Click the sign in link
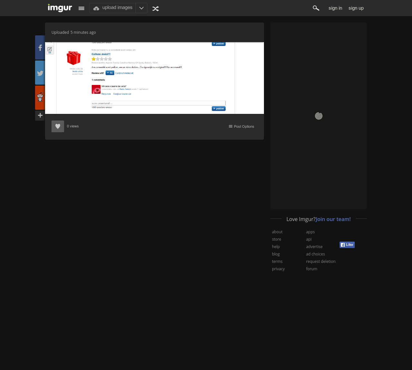 point(335,8)
